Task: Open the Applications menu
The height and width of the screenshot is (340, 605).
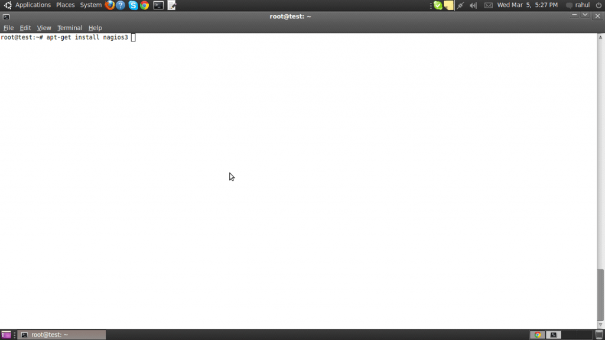Action: [x=32, y=5]
